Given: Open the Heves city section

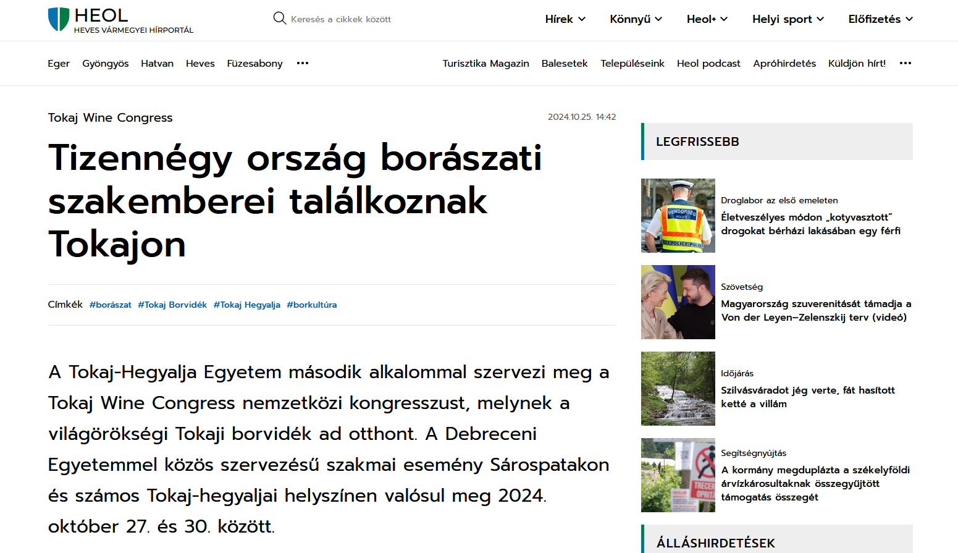Looking at the screenshot, I should (200, 63).
